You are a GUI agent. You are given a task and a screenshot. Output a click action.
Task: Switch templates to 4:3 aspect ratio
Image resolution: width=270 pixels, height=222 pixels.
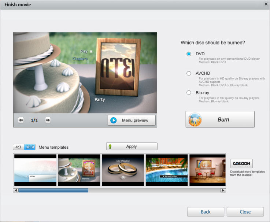pyautogui.click(x=18, y=147)
